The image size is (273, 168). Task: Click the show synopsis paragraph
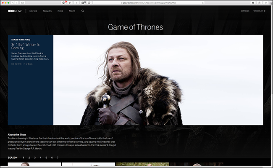(62, 144)
